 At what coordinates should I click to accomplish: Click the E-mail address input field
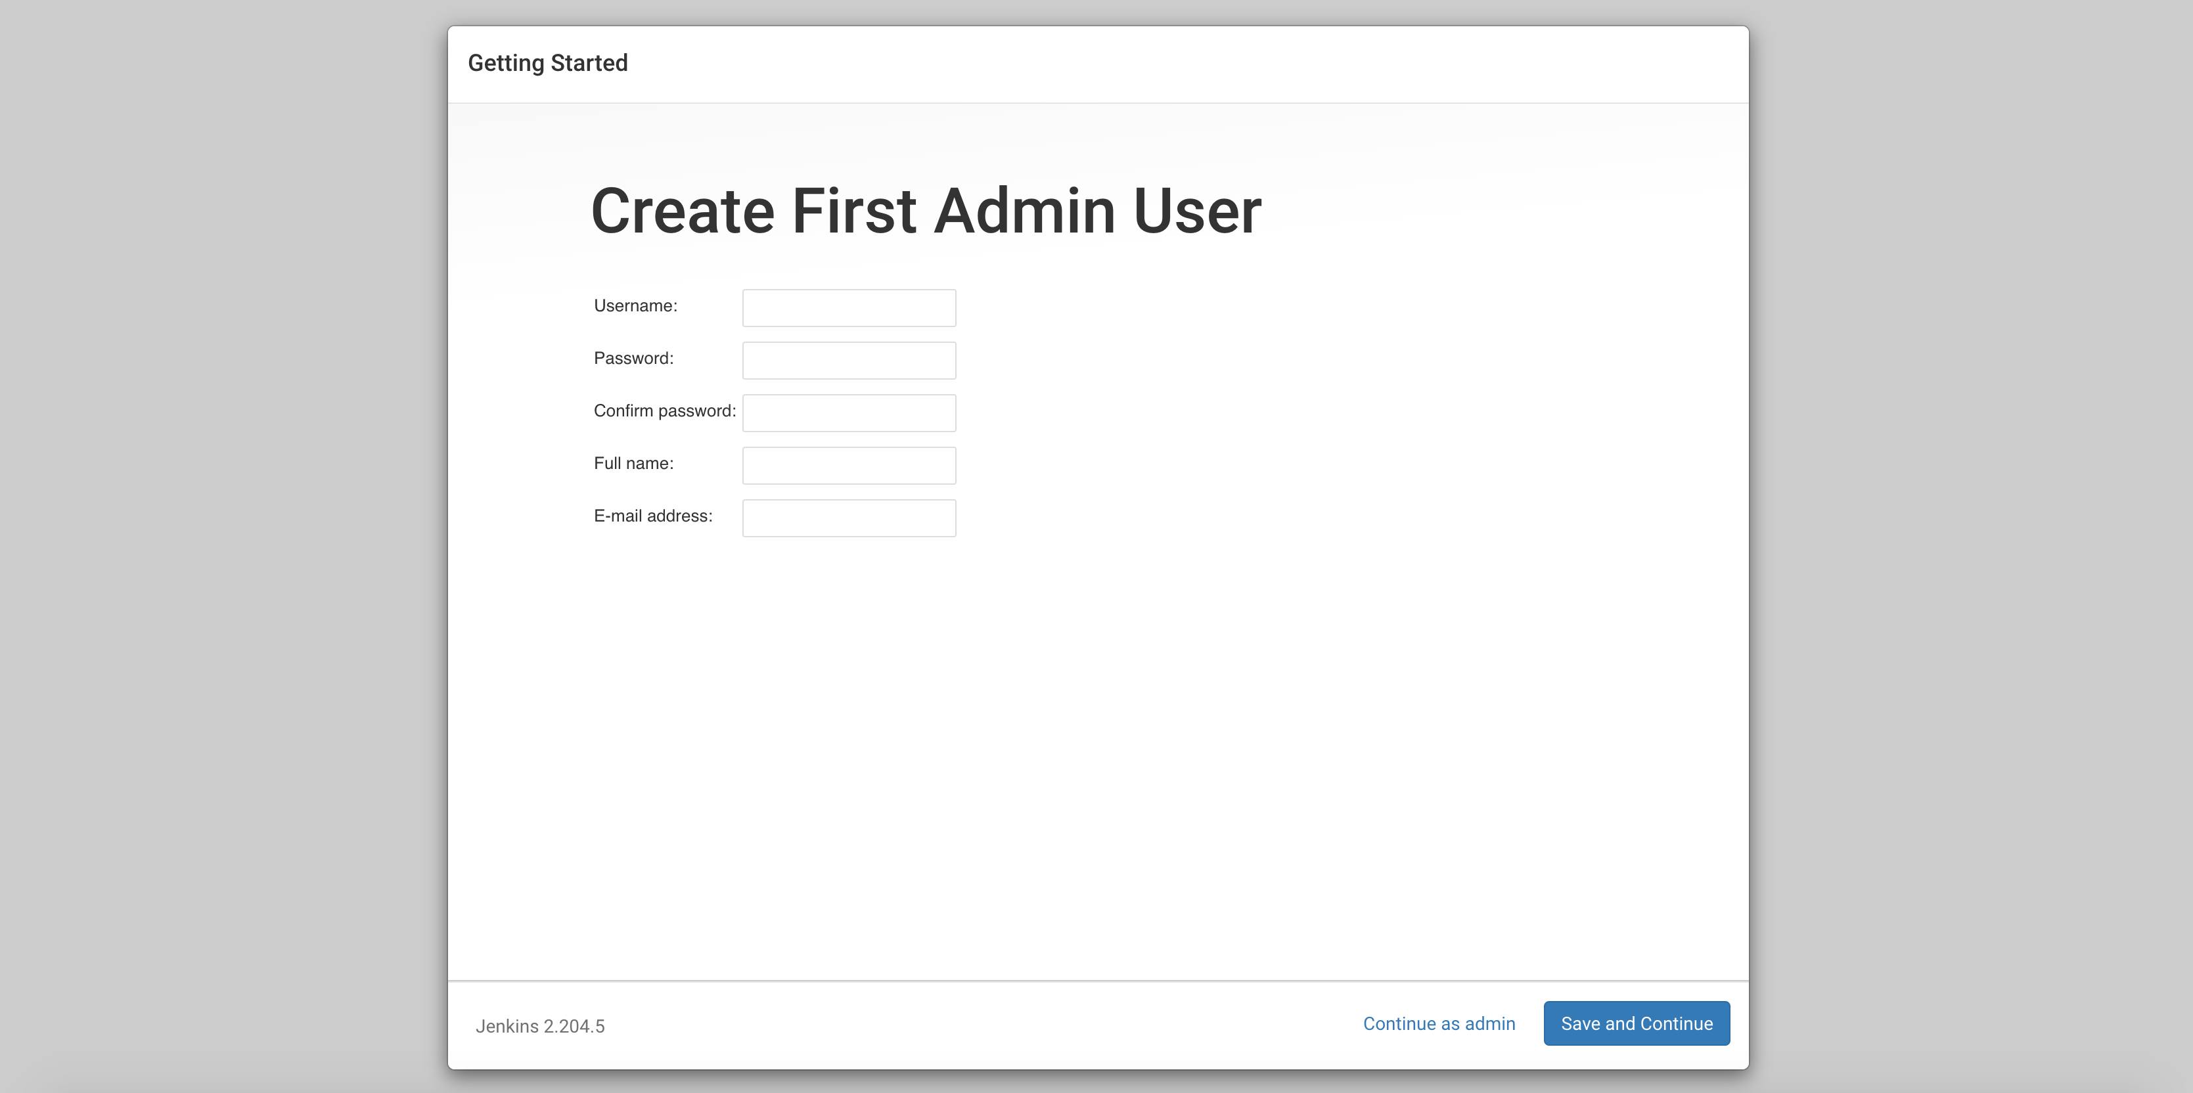848,518
